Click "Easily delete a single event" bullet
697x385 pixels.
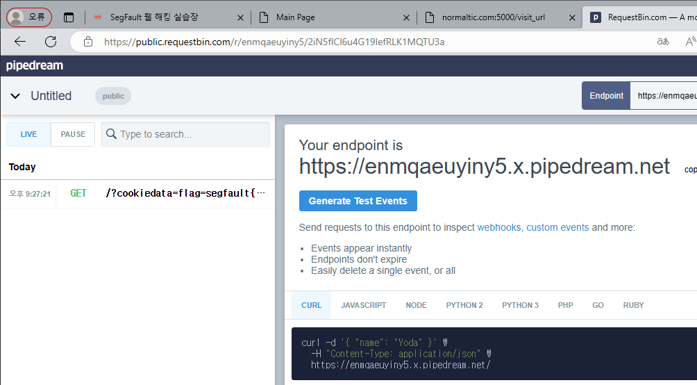point(383,270)
